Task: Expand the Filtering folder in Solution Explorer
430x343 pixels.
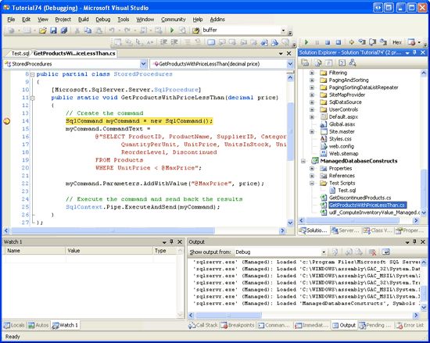Action: point(312,73)
